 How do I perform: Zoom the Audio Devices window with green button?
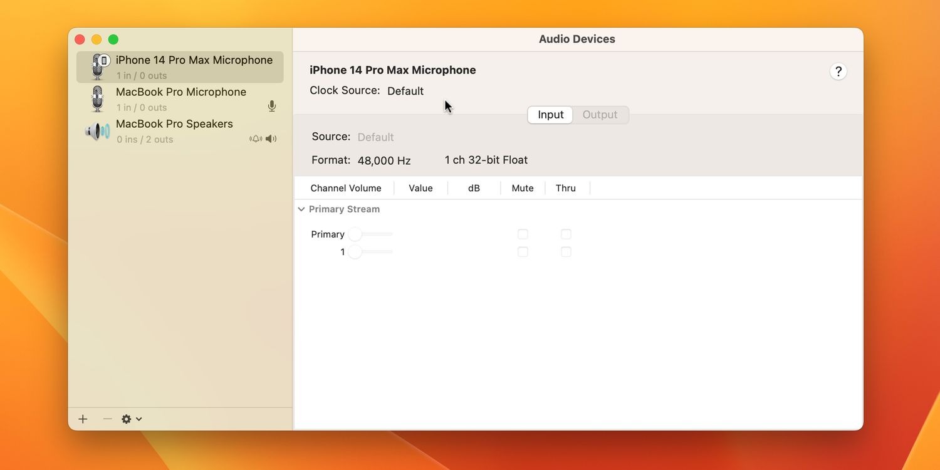tap(113, 39)
